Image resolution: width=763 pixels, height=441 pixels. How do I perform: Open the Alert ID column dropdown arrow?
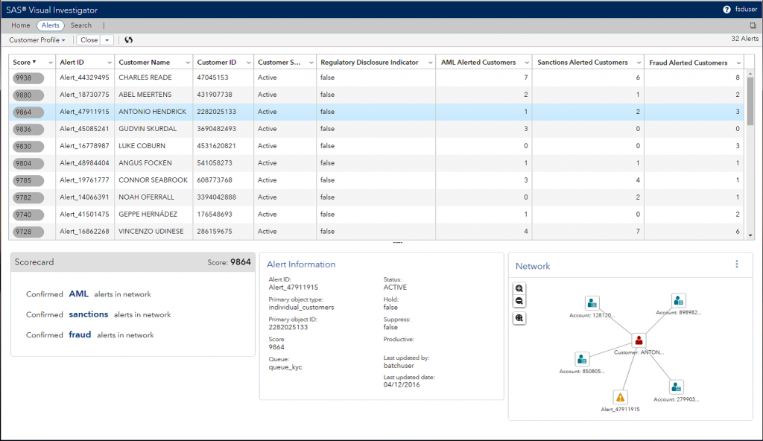point(110,63)
